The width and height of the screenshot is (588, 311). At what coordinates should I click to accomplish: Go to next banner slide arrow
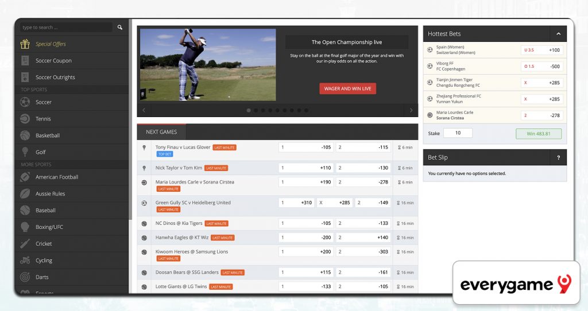411,110
